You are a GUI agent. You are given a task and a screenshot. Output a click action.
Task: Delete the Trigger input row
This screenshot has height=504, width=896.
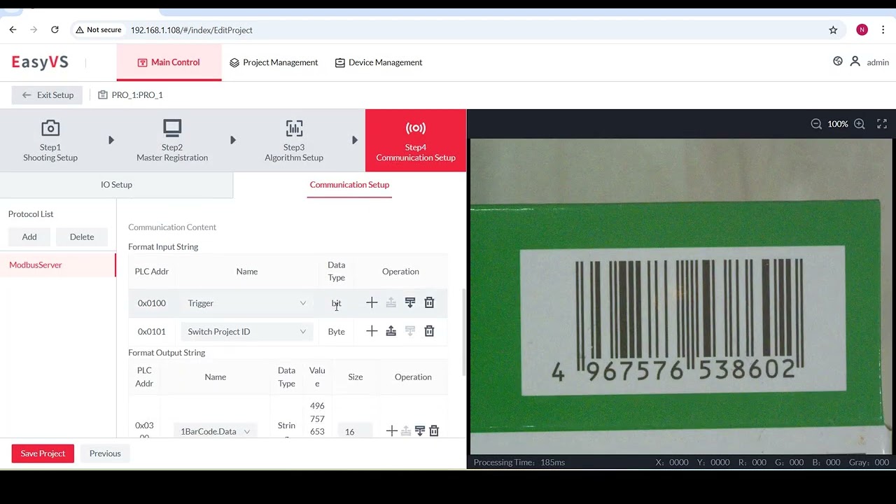pos(429,303)
